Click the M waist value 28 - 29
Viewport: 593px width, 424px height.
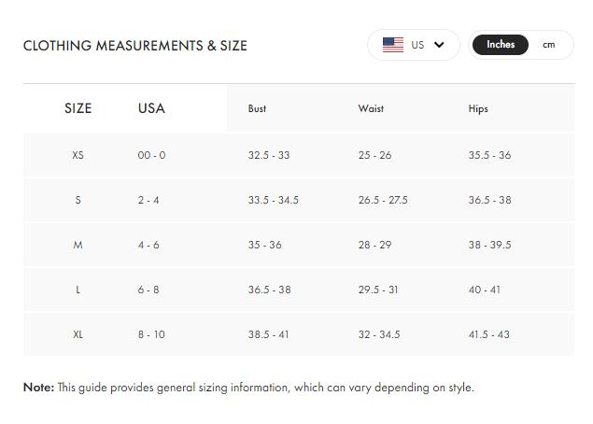pyautogui.click(x=374, y=245)
